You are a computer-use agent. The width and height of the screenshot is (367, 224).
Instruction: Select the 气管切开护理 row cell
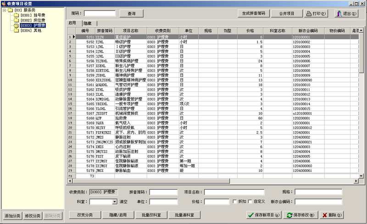(131, 85)
